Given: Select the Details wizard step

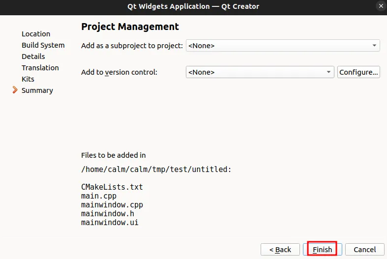Looking at the screenshot, I should pyautogui.click(x=33, y=57).
